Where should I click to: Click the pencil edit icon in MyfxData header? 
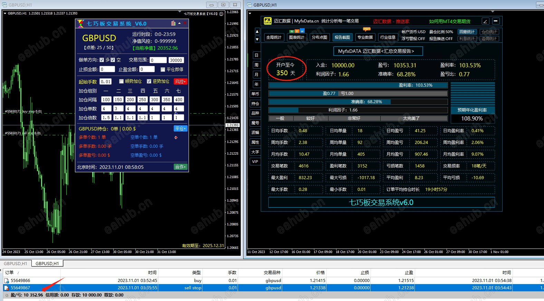point(485,21)
